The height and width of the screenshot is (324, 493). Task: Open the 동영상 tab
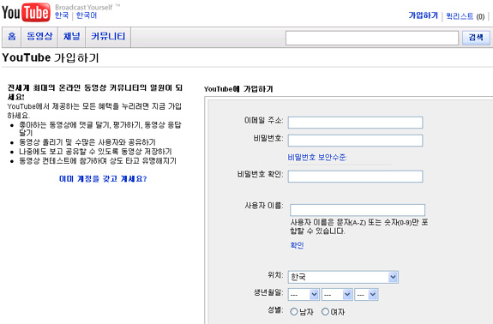(39, 37)
